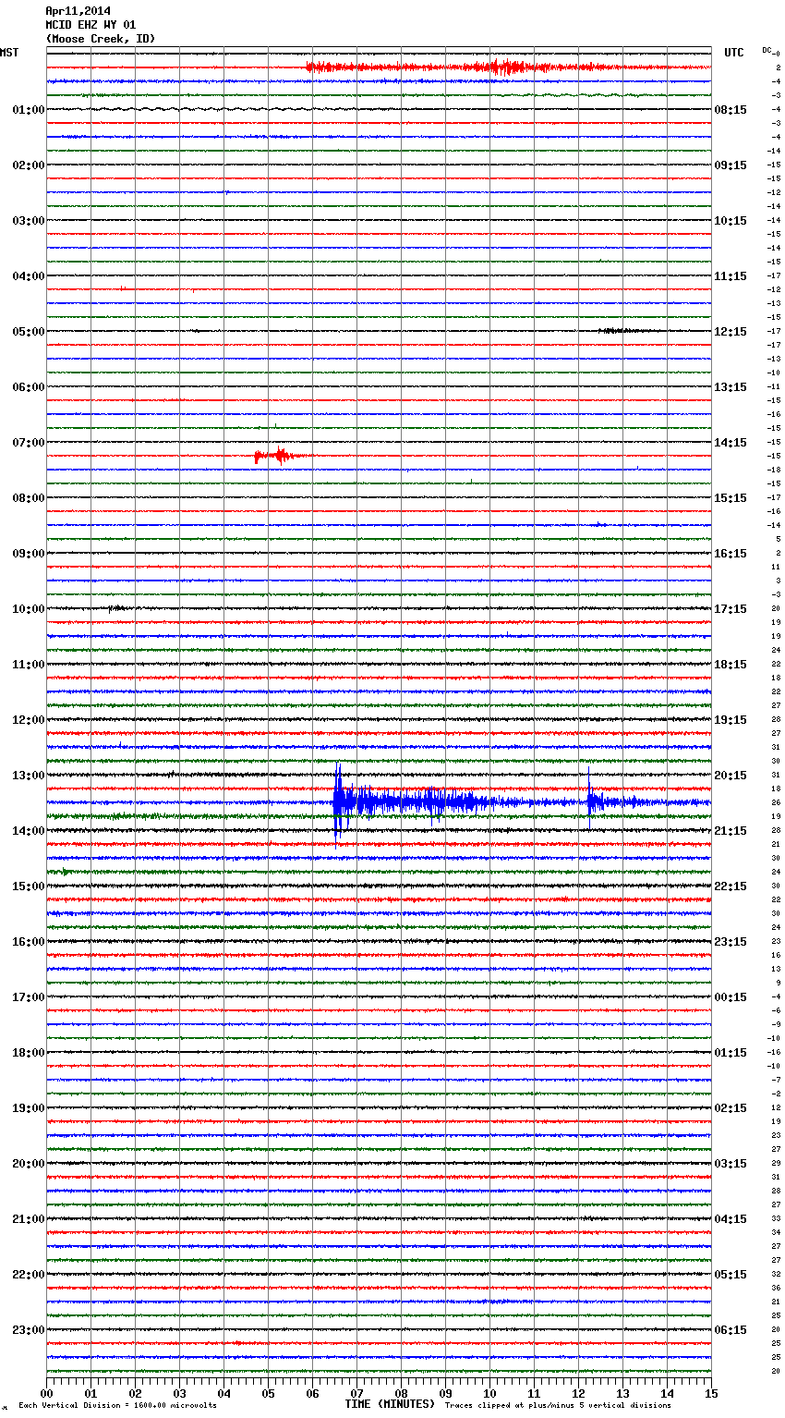
Task: Click the 16:00 MST hour label
Action: coord(28,942)
